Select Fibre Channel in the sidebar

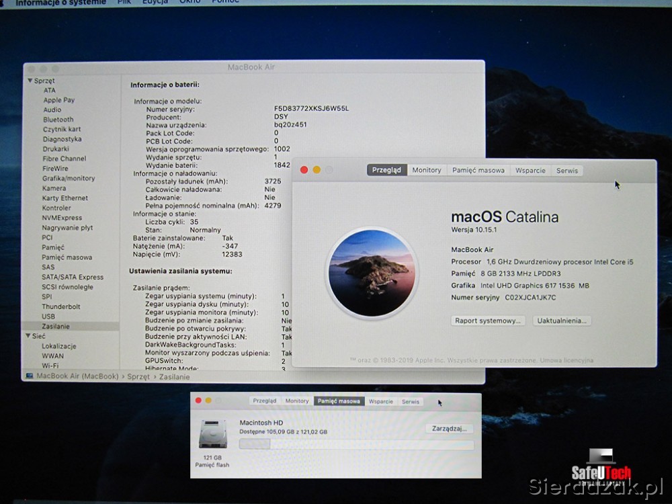[x=65, y=159]
